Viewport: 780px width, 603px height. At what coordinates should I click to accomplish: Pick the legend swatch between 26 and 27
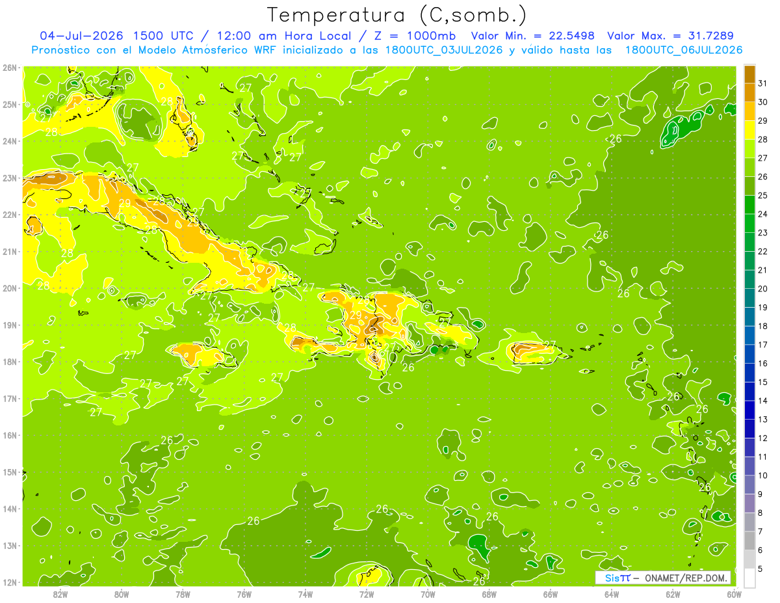coord(749,167)
